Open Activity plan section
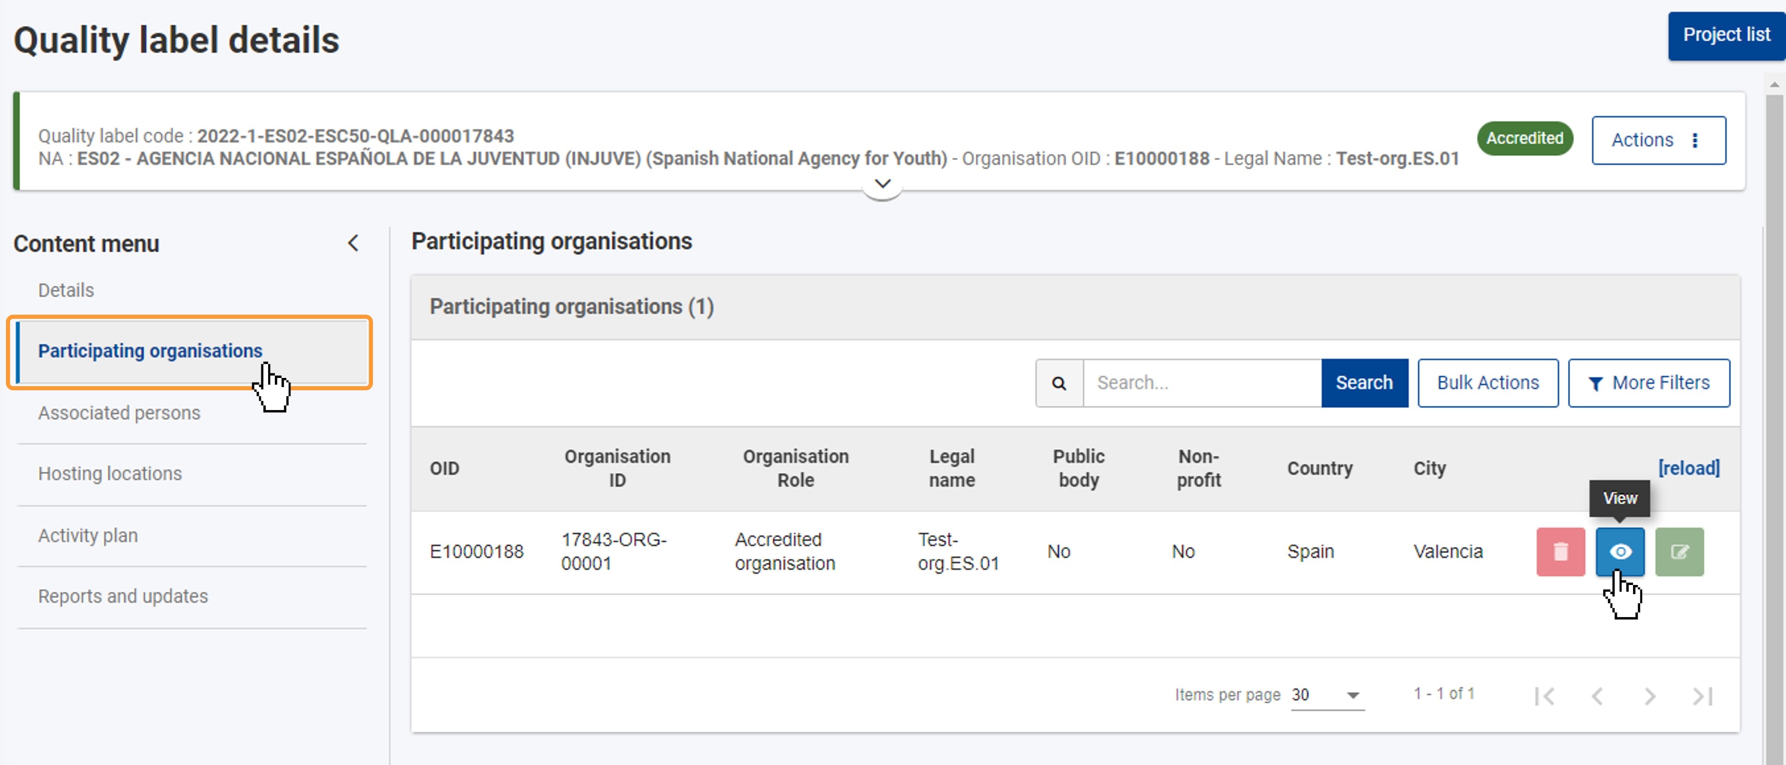This screenshot has height=765, width=1786. pos(88,535)
